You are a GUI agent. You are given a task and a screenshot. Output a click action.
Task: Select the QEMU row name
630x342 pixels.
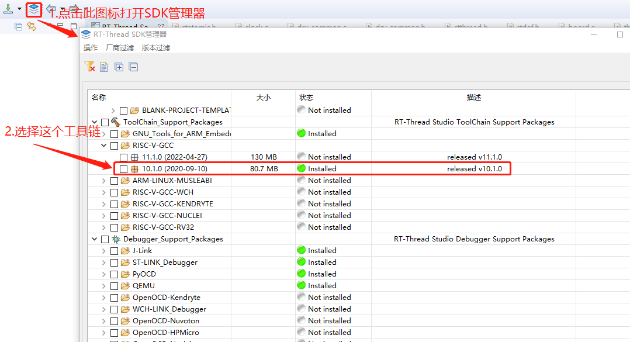143,286
